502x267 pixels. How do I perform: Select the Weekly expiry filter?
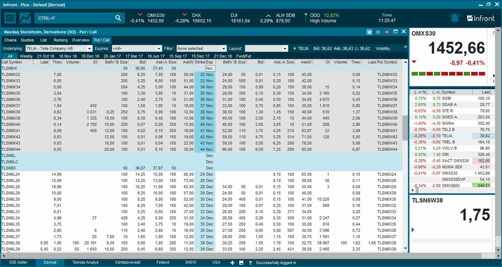coord(26,56)
